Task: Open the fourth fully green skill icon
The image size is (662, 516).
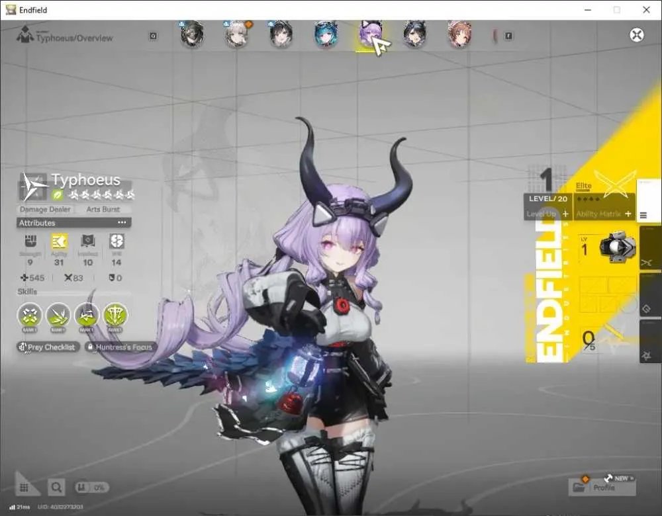Action: 115,314
